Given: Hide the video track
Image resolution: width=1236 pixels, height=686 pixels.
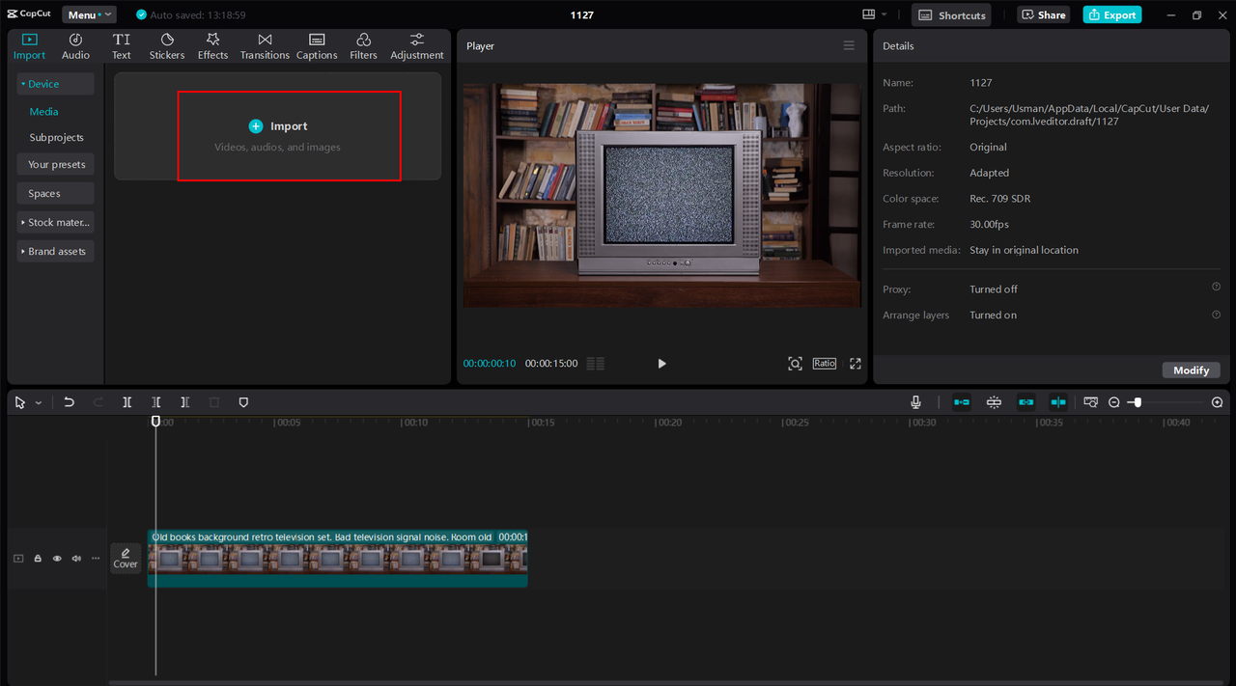Looking at the screenshot, I should [x=57, y=559].
